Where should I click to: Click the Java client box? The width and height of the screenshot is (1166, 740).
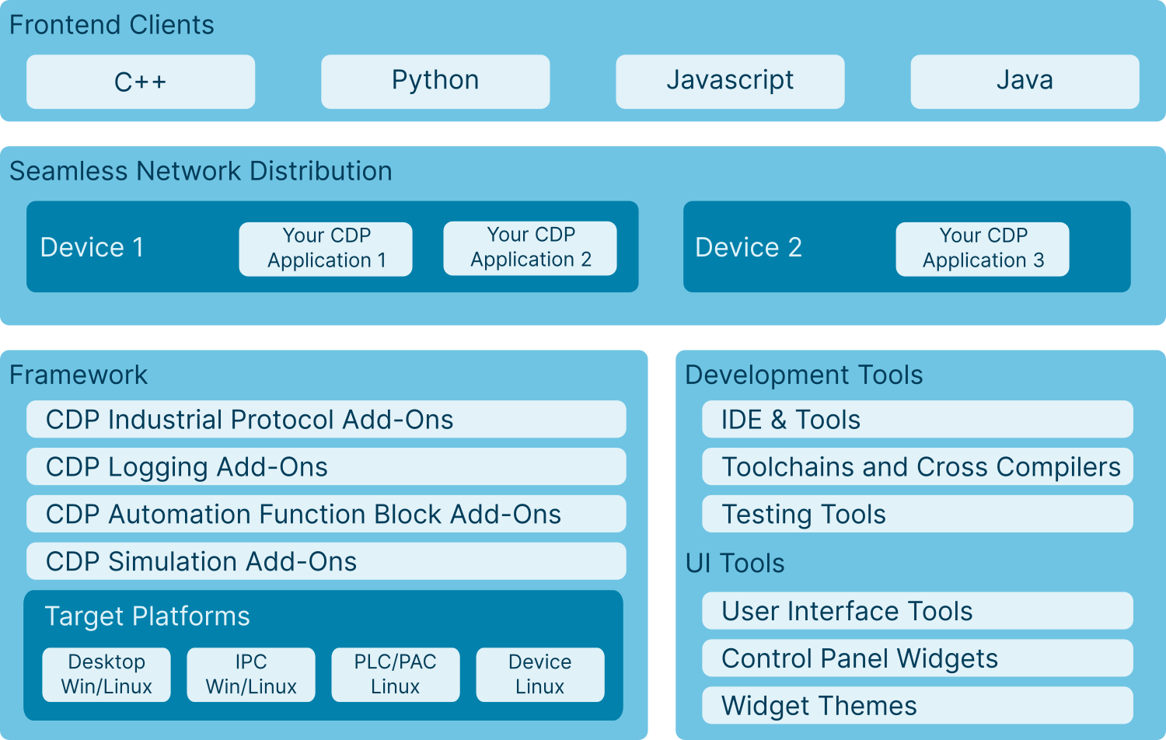click(1025, 82)
